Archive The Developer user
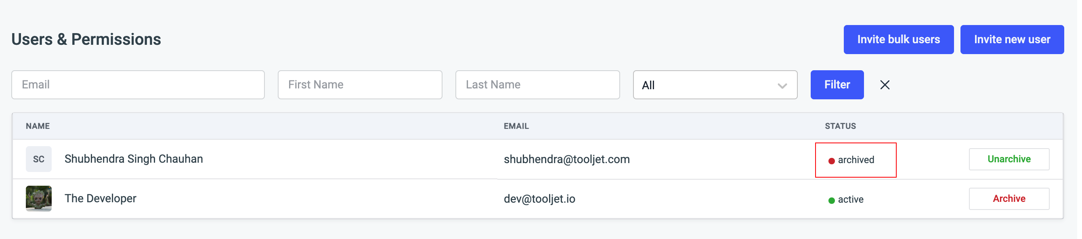 click(x=1009, y=199)
